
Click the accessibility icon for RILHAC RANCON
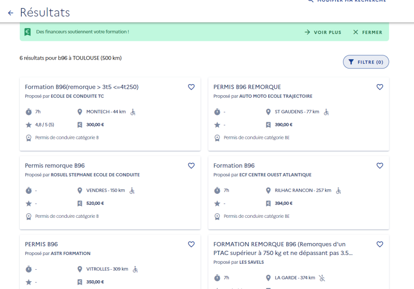click(339, 190)
